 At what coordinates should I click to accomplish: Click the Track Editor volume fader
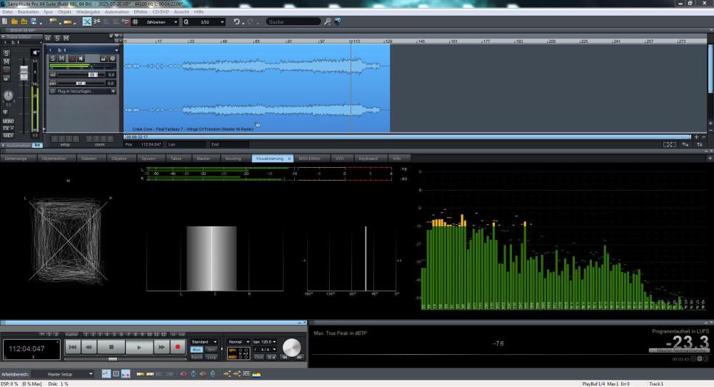[x=24, y=74]
